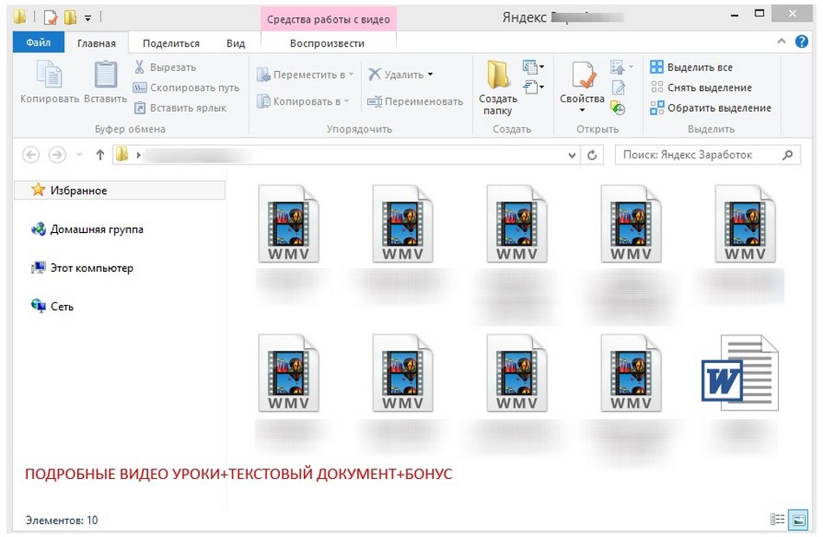This screenshot has height=537, width=823.
Task: Open Переместить в dropdown
Action: point(305,74)
